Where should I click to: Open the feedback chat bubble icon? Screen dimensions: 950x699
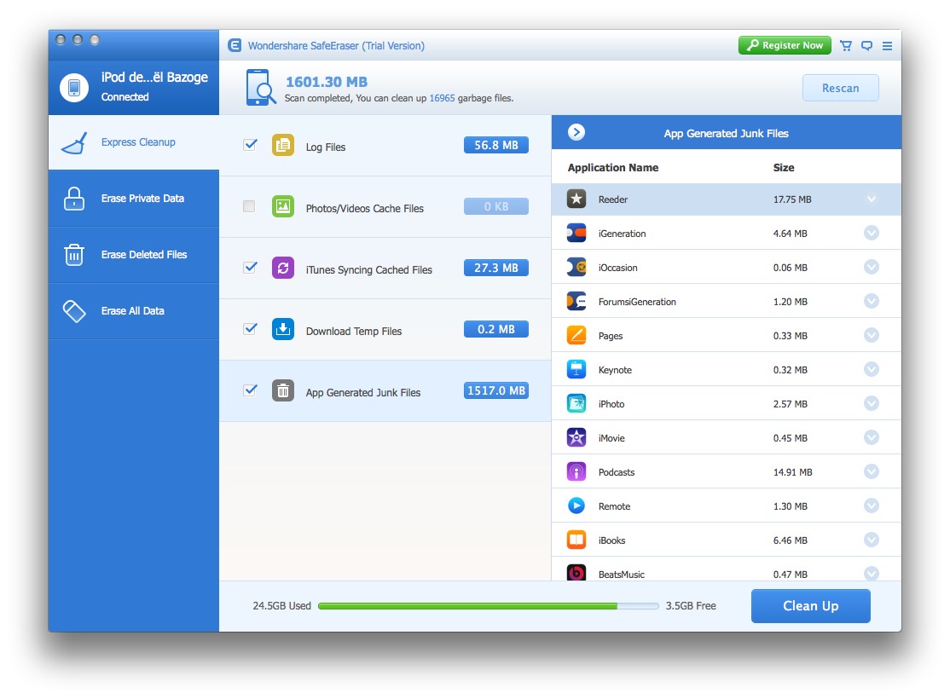click(866, 45)
